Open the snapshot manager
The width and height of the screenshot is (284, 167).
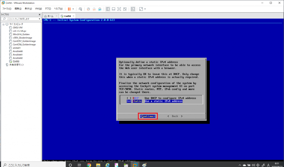[100, 9]
